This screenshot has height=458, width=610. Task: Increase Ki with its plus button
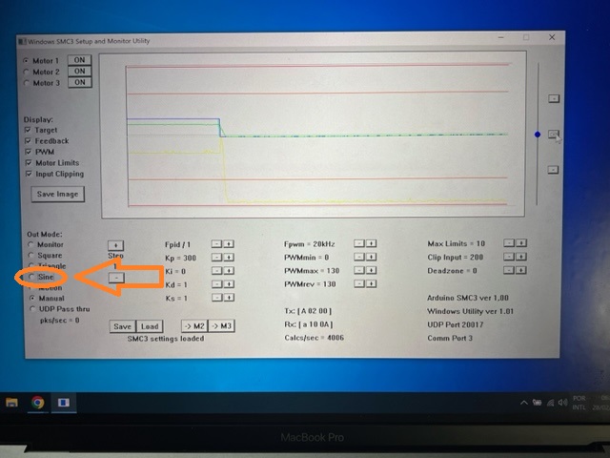click(x=229, y=271)
